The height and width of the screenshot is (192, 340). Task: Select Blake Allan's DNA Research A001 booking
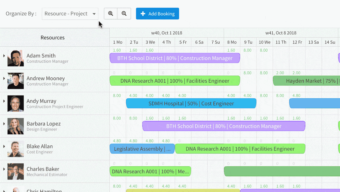(x=240, y=149)
